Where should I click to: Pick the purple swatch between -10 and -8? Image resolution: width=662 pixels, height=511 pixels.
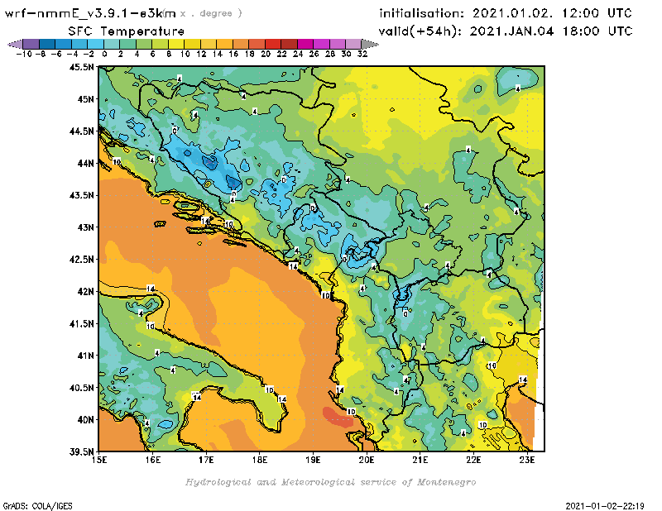pos(31,44)
